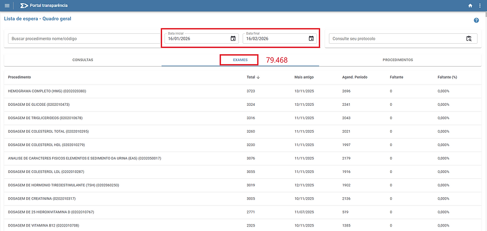Select HEMOGRAMA COMPLETO (HMG) row

tap(243, 91)
